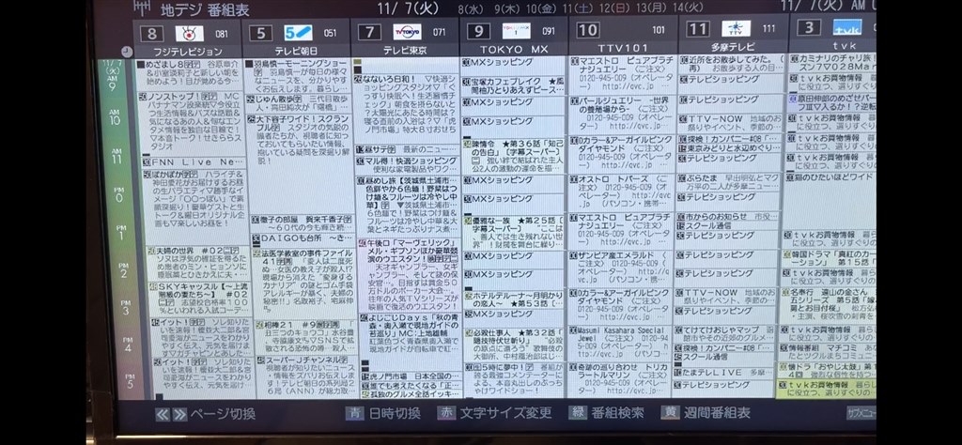The width and height of the screenshot is (962, 445).
Task: Switch to the 10(金) date tab
Action: point(541,8)
